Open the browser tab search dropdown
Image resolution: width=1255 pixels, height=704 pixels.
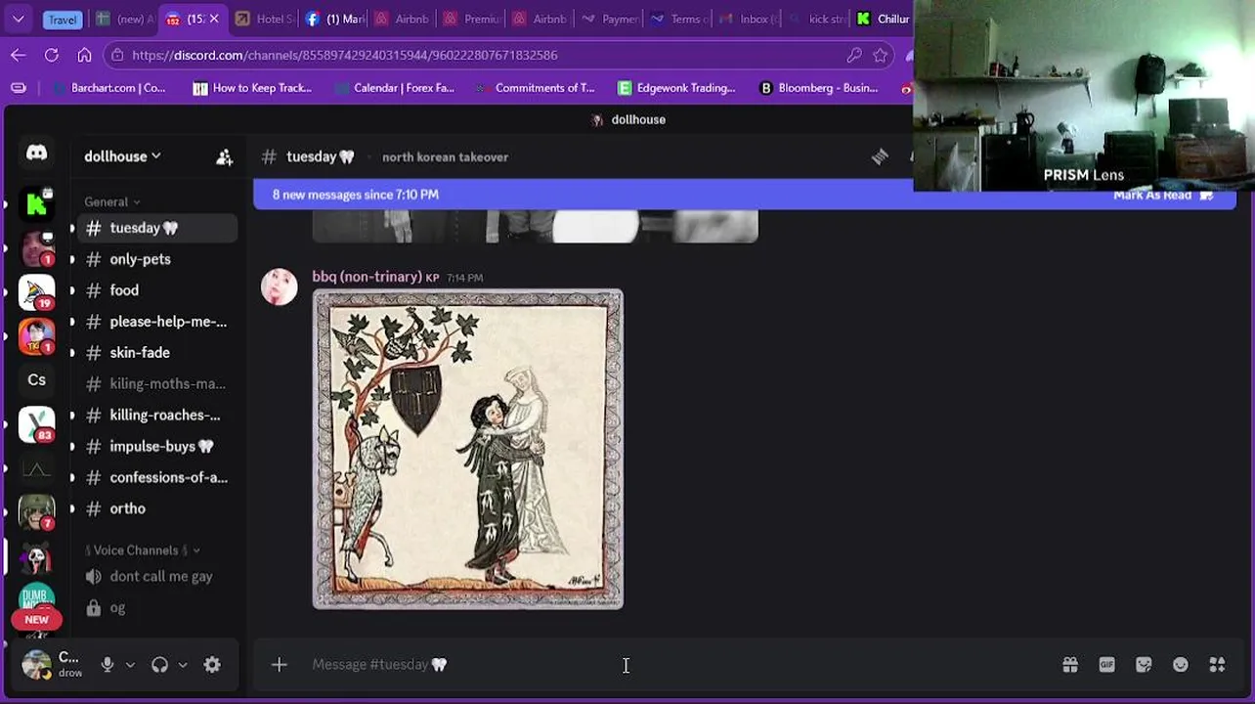[x=18, y=19]
